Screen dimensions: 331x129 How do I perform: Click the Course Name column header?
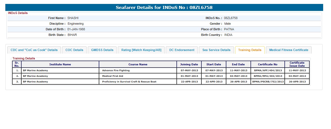click(x=138, y=64)
